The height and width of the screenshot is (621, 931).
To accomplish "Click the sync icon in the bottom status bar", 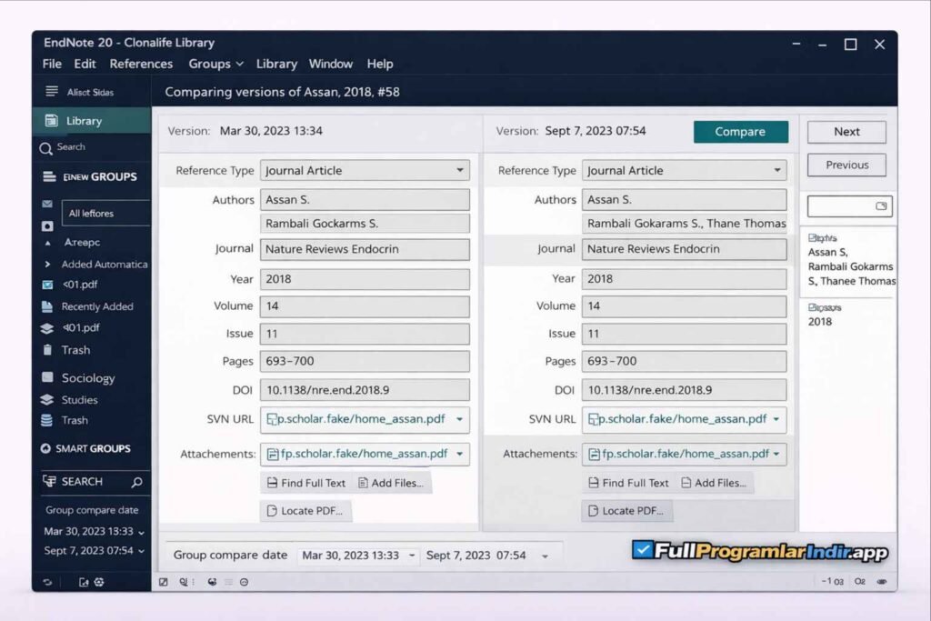I will (x=46, y=582).
